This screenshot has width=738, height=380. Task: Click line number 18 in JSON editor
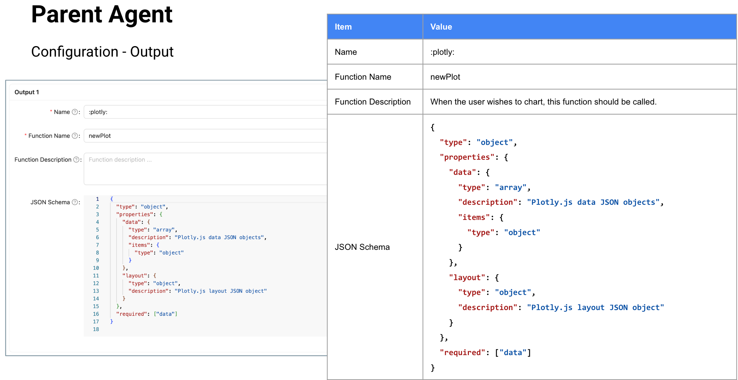pos(96,329)
